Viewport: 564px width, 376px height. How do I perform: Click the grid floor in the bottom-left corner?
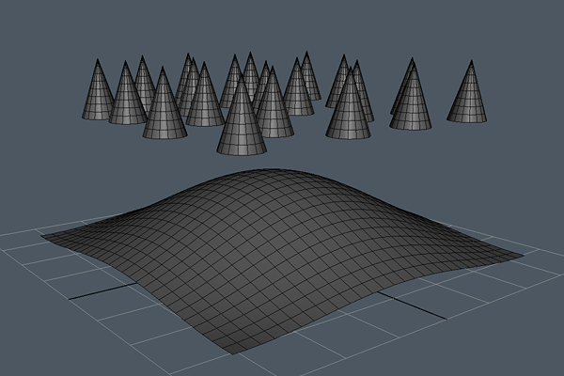click(x=56, y=338)
